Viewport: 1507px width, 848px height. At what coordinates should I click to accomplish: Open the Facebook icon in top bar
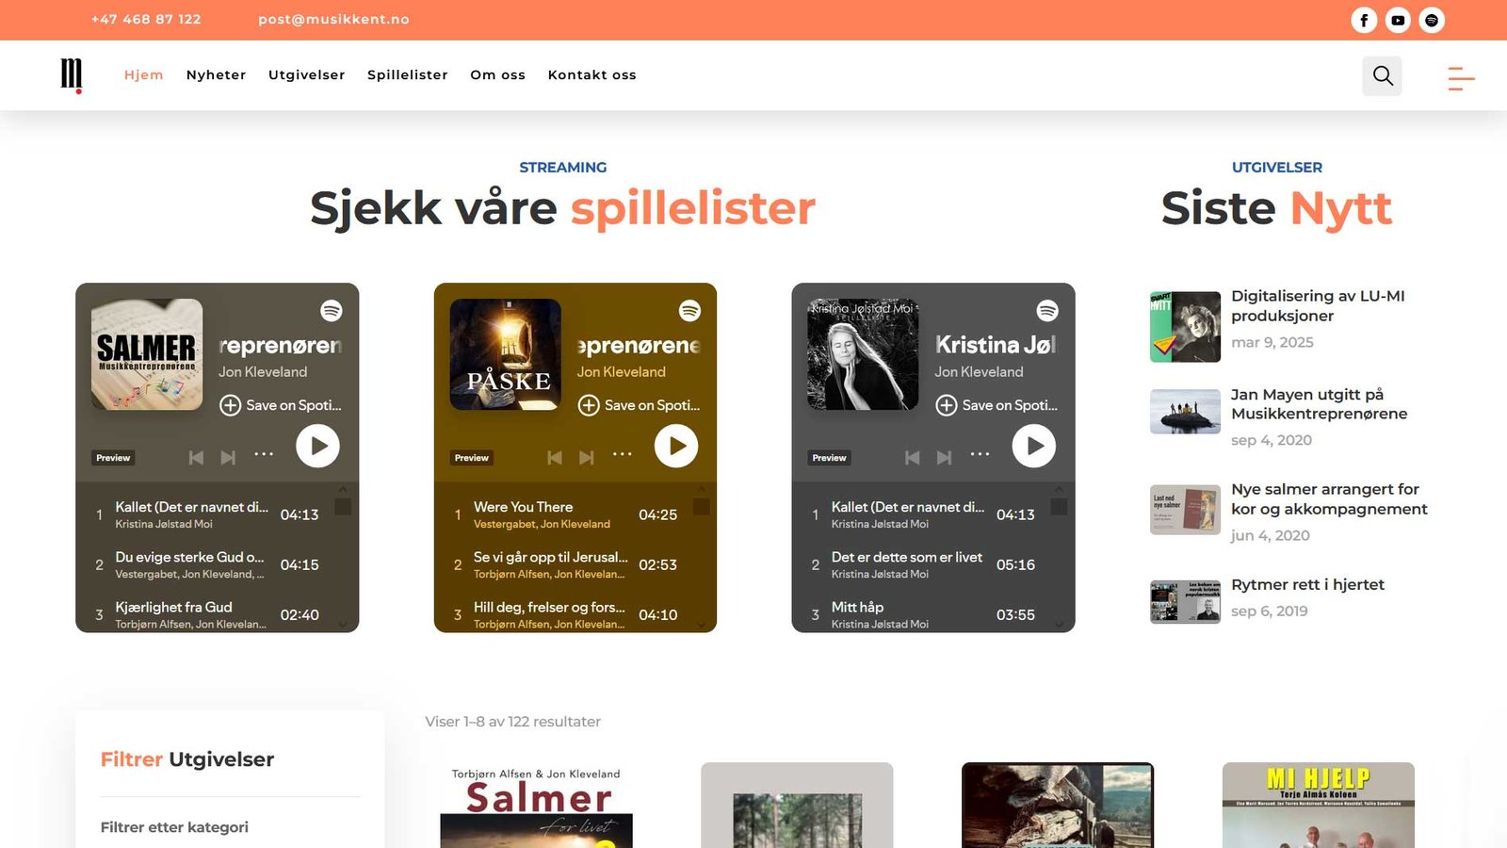click(1364, 20)
